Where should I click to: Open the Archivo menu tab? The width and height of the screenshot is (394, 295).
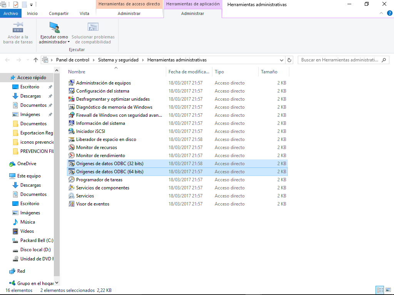point(11,13)
